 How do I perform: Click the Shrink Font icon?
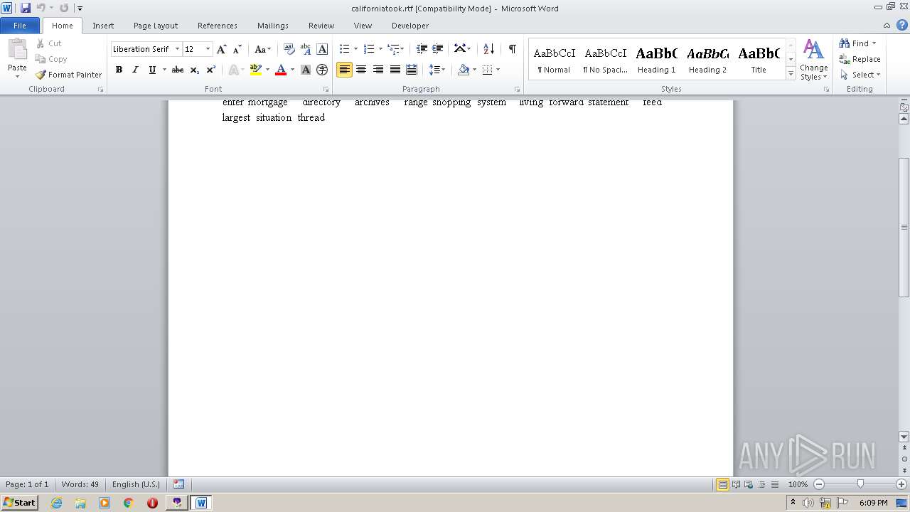click(237, 49)
